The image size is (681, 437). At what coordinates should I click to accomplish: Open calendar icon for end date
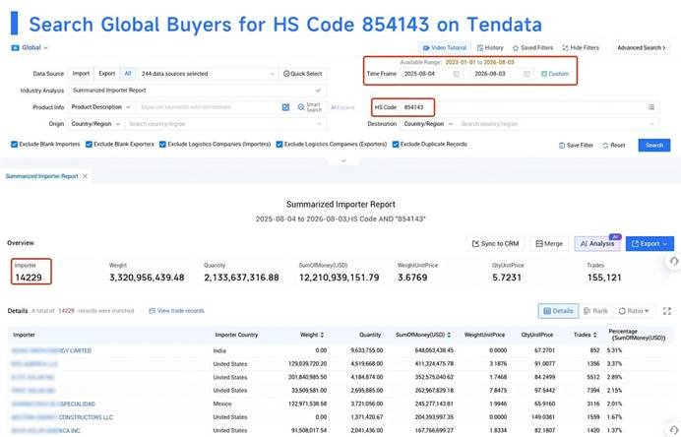[526, 74]
